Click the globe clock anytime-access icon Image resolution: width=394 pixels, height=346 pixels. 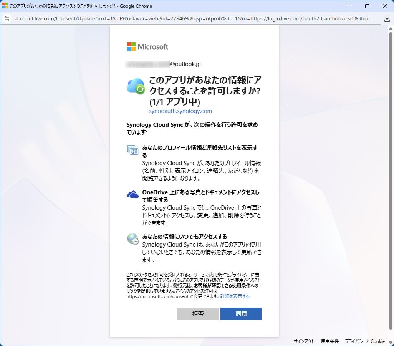point(132,239)
